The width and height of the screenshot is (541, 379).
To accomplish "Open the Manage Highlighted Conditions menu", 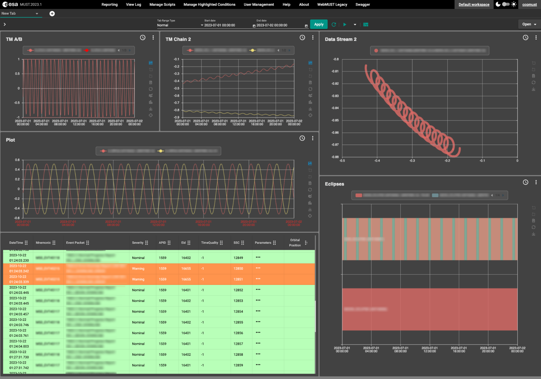I will click(x=209, y=4).
